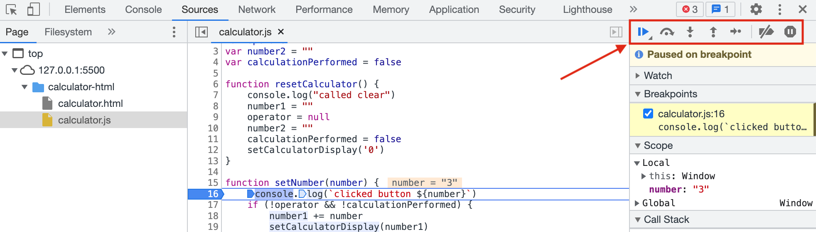Uncheck calculator.js:16 breakpoint checkbox
Screen dimensions: 816x232
point(648,114)
